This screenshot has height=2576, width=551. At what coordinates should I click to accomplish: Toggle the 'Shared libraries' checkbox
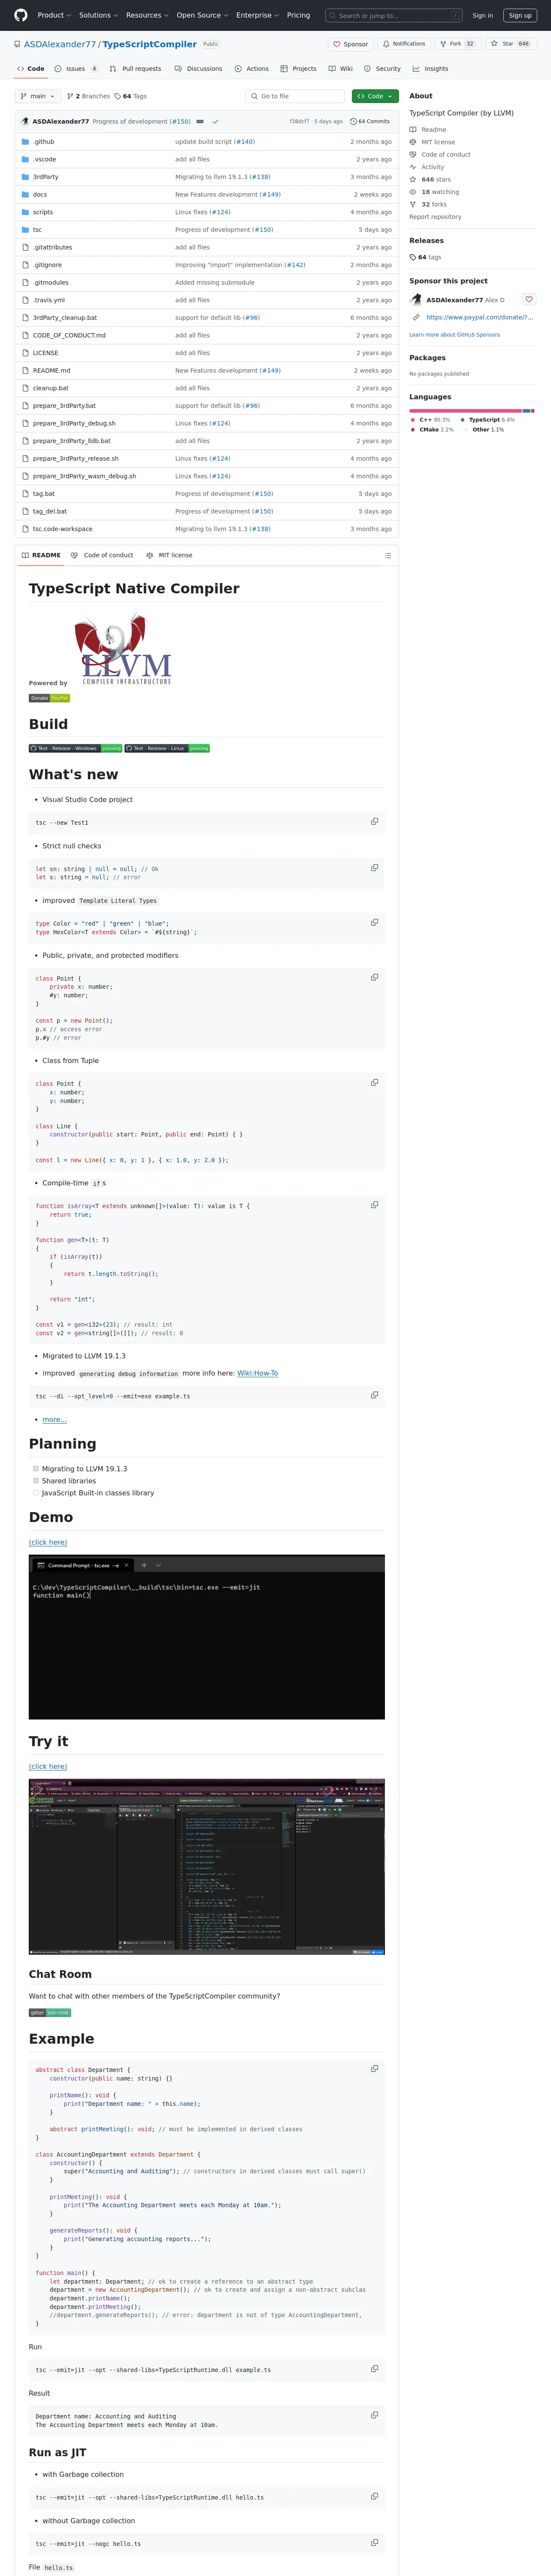[x=36, y=1481]
